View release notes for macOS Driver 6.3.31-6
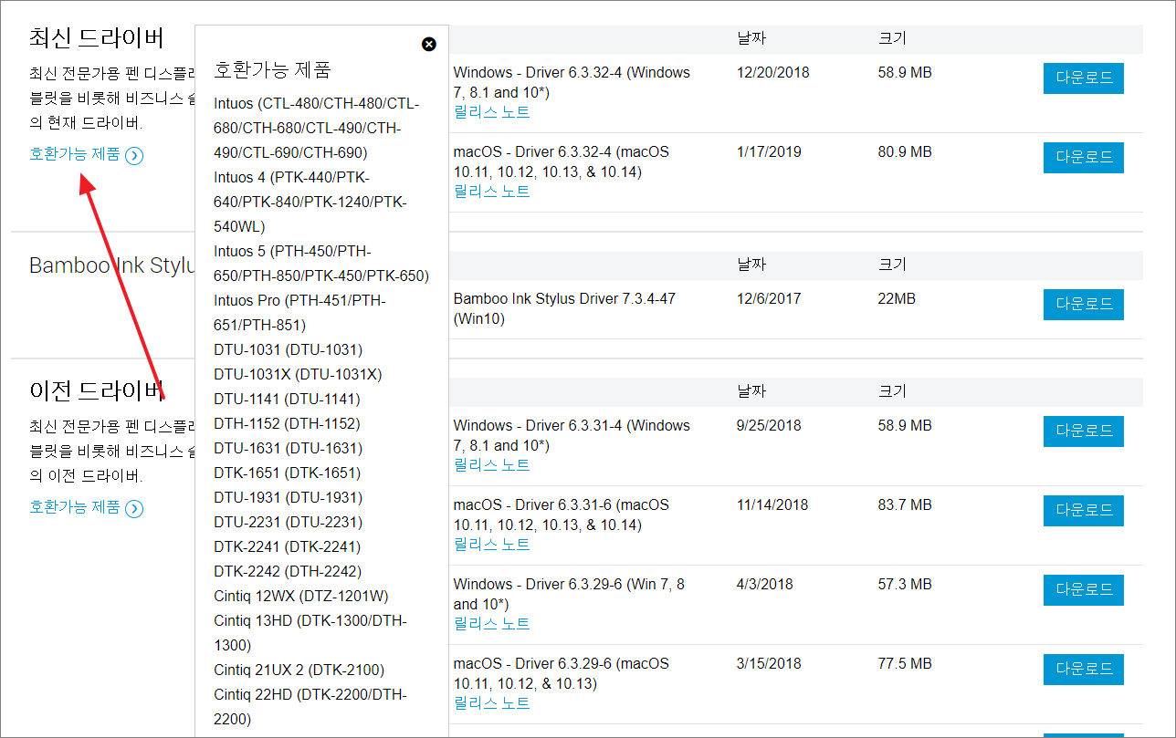Viewport: 1176px width, 738px height. tap(491, 545)
